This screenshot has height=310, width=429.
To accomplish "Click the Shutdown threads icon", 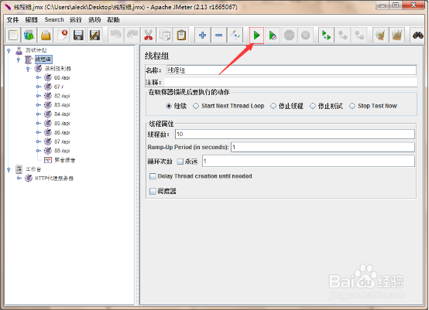I will pyautogui.click(x=305, y=36).
